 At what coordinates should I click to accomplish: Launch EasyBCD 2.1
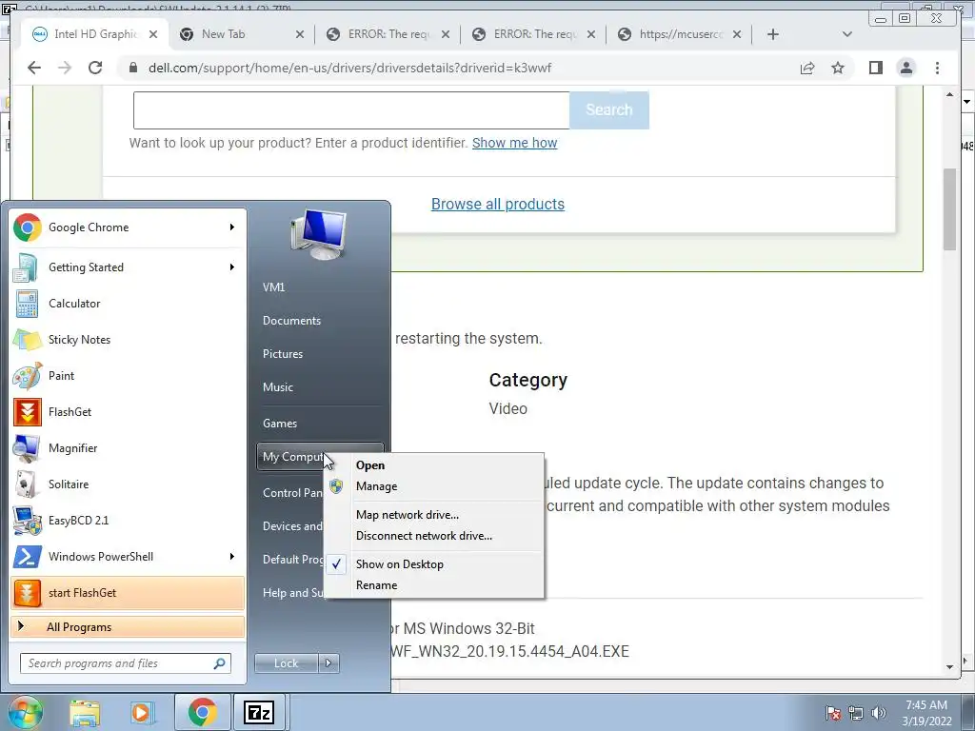[x=128, y=521]
